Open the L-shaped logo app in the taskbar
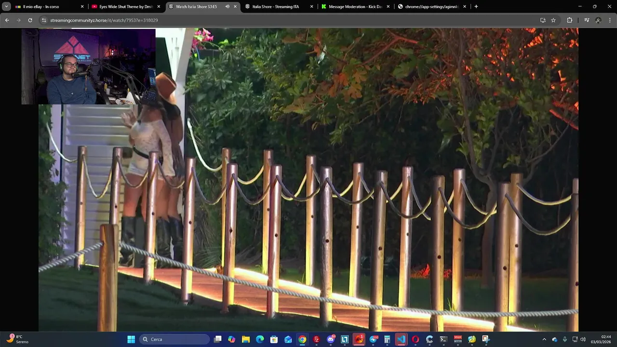This screenshot has height=347, width=617. 345,339
